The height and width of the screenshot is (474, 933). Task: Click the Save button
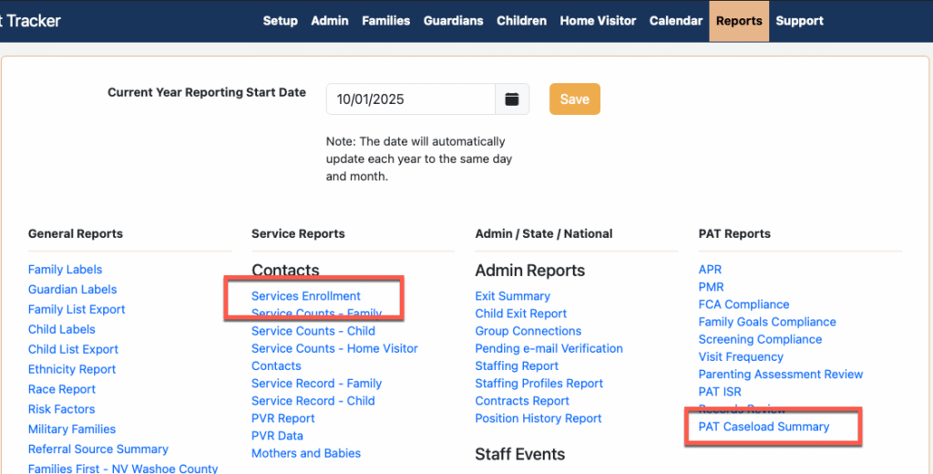click(x=574, y=99)
